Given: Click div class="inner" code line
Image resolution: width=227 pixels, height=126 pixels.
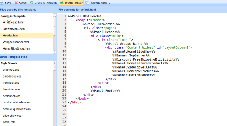Looking at the screenshot, I should pos(115,40).
